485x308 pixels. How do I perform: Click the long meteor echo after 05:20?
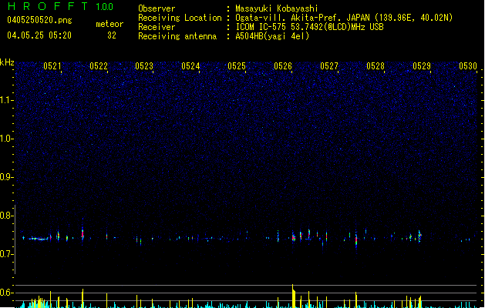(39, 239)
